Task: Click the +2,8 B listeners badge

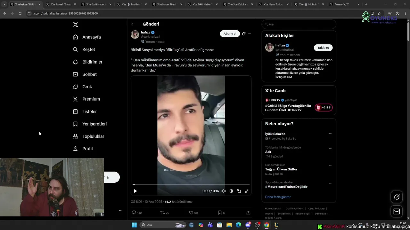Action: [x=324, y=108]
